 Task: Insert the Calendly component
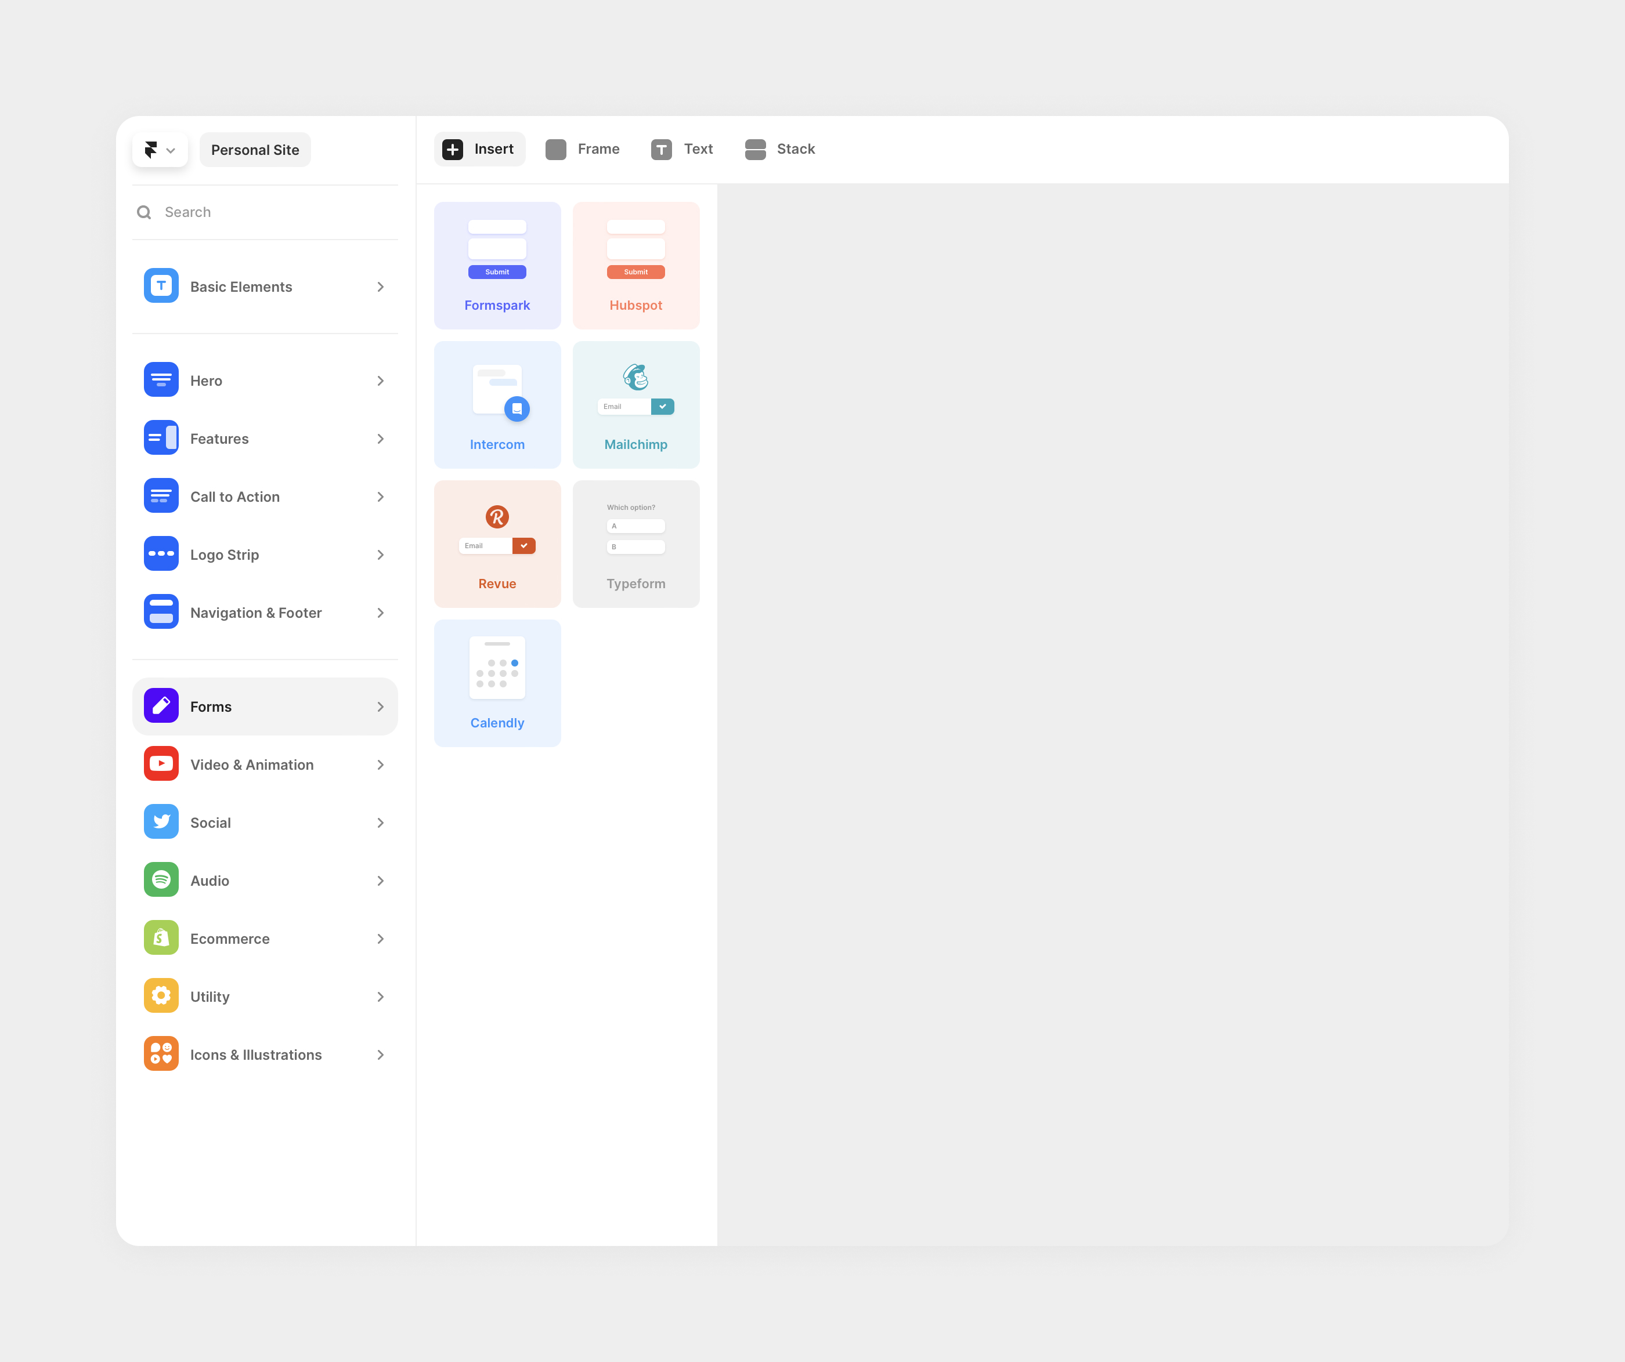click(x=497, y=683)
